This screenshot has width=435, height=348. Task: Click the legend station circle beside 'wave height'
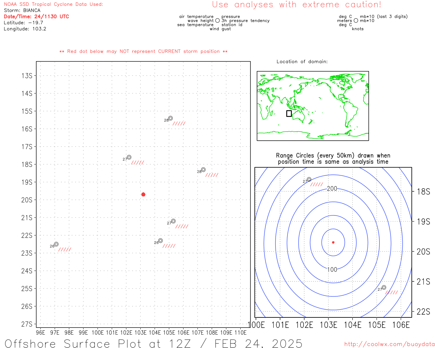point(217,20)
